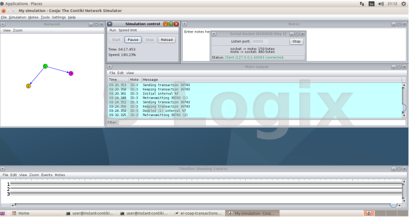Open Timeline Zoom menu
This screenshot has height=217, width=409.
pyautogui.click(x=34, y=175)
